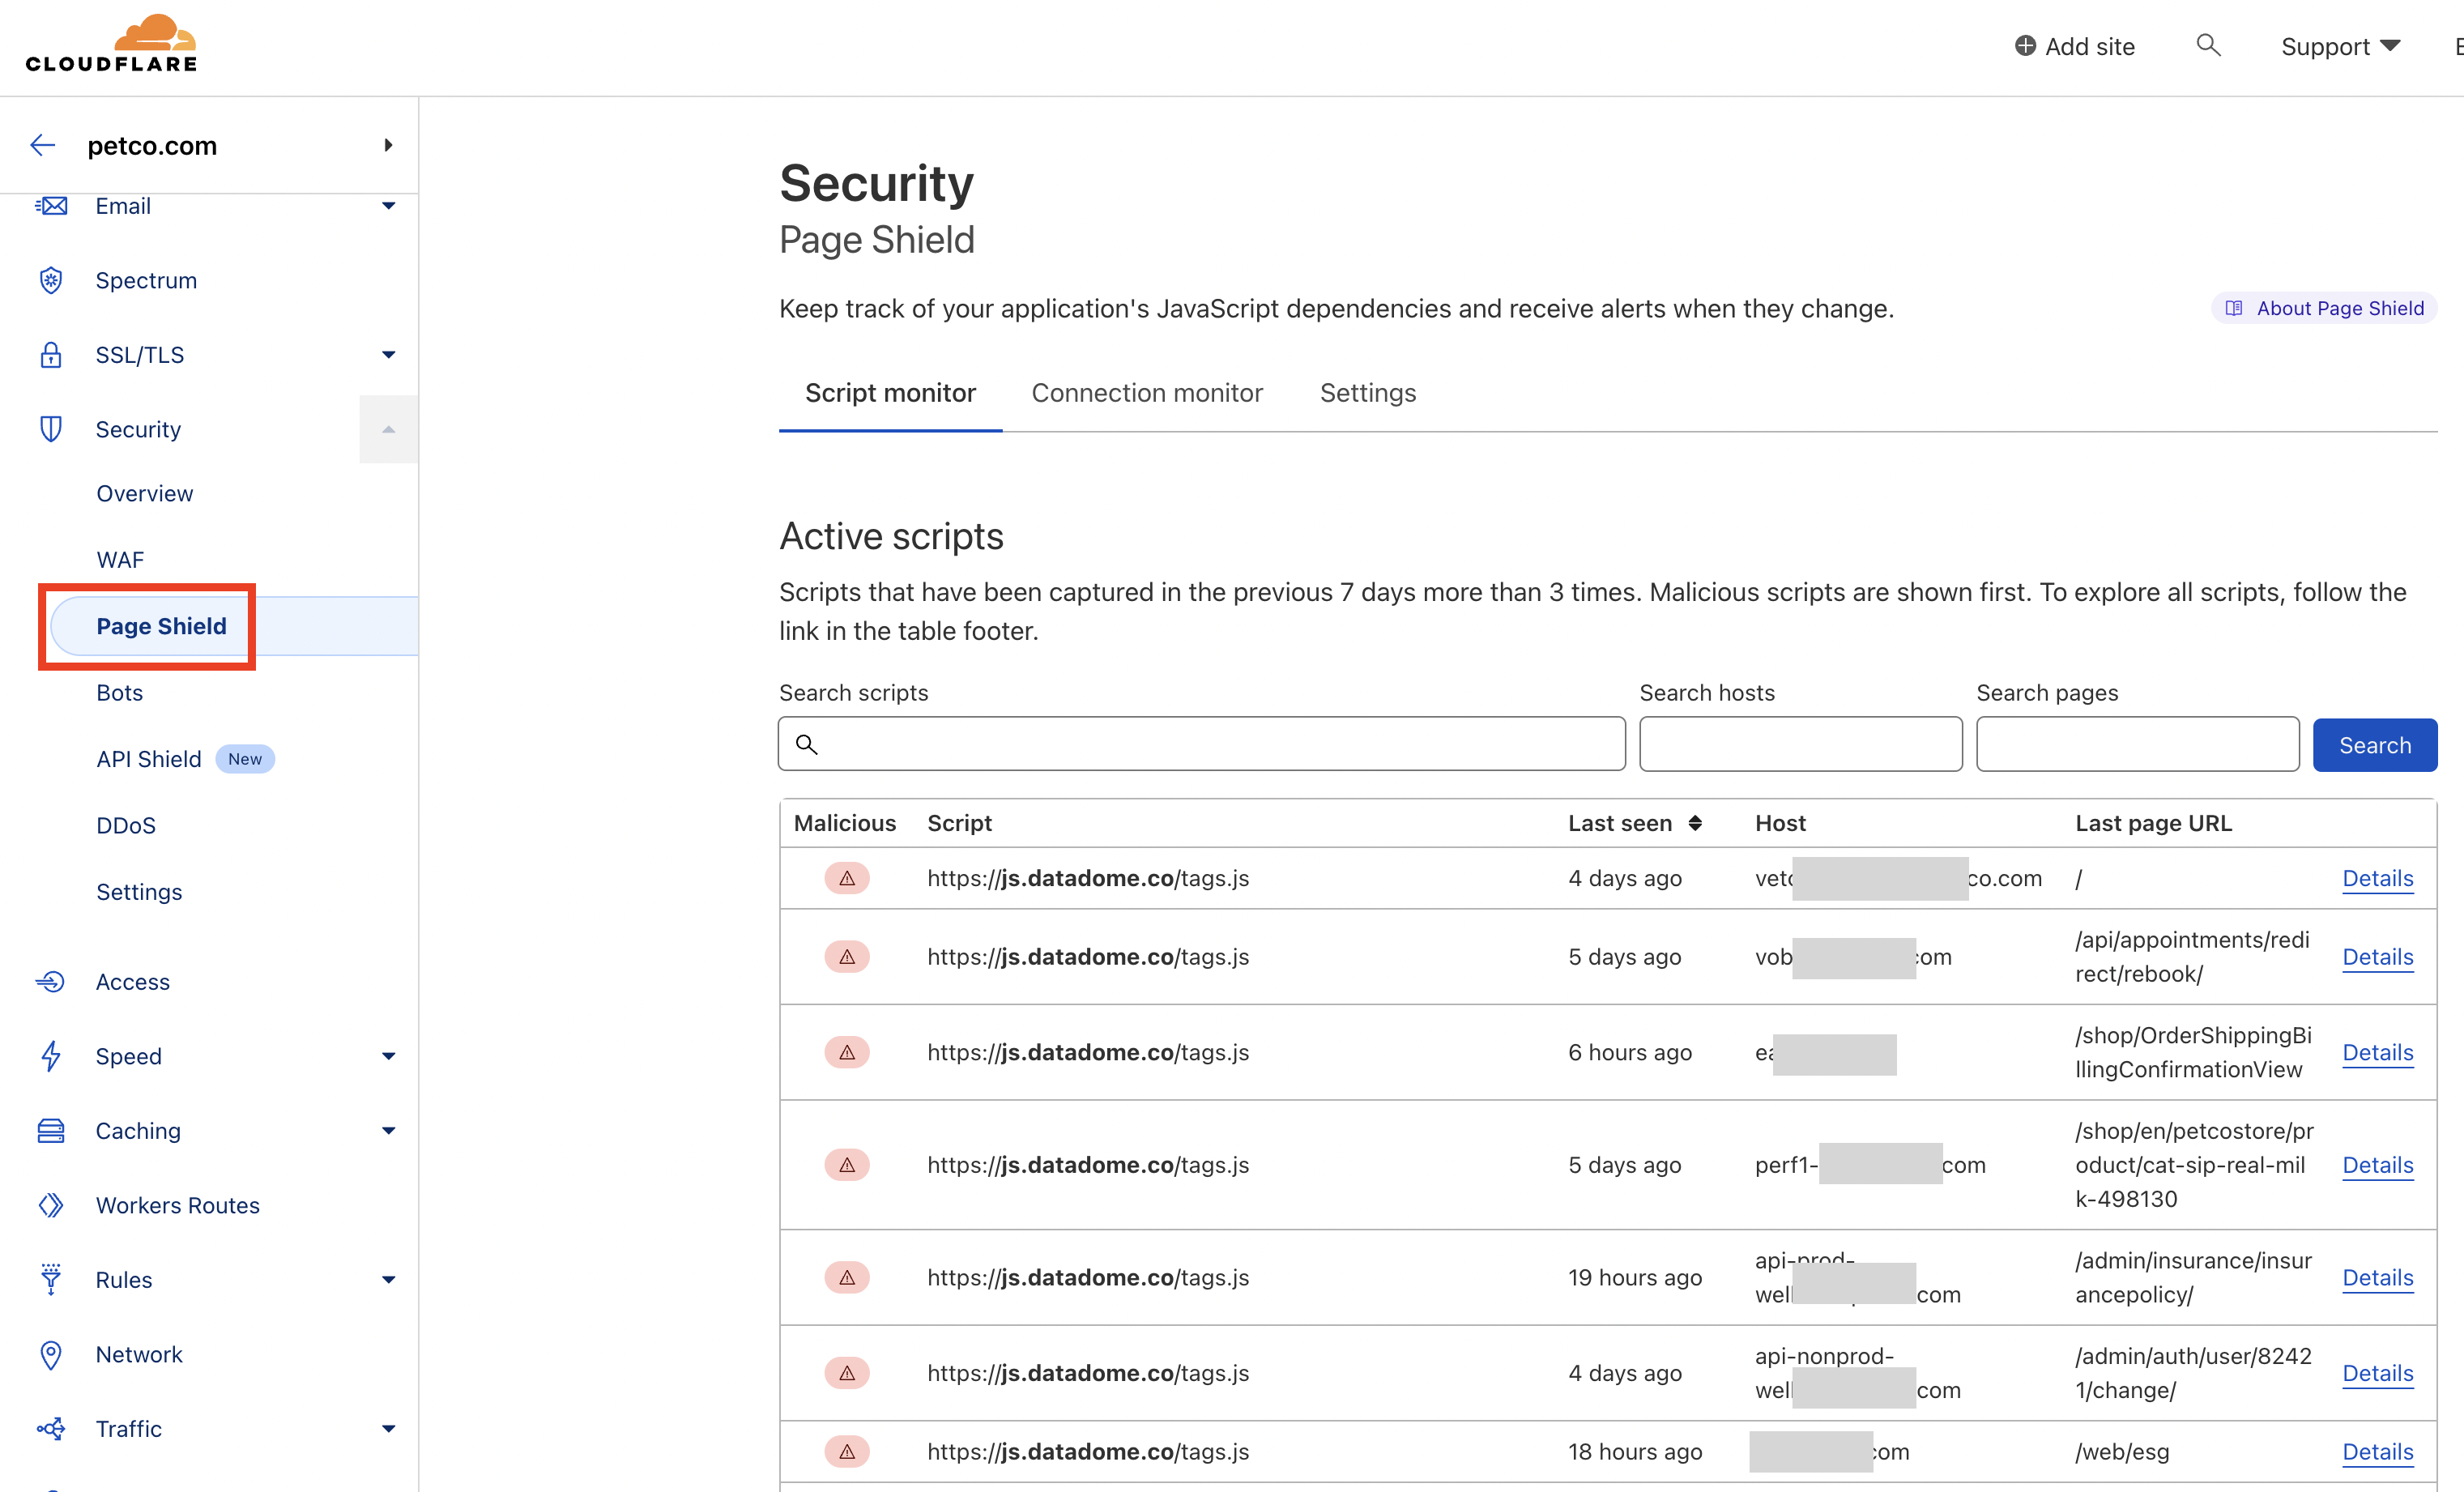2464x1492 pixels.
Task: Click the Cloudflare logo
Action: (111, 42)
